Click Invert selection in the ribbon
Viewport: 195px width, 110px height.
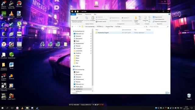[160, 21]
